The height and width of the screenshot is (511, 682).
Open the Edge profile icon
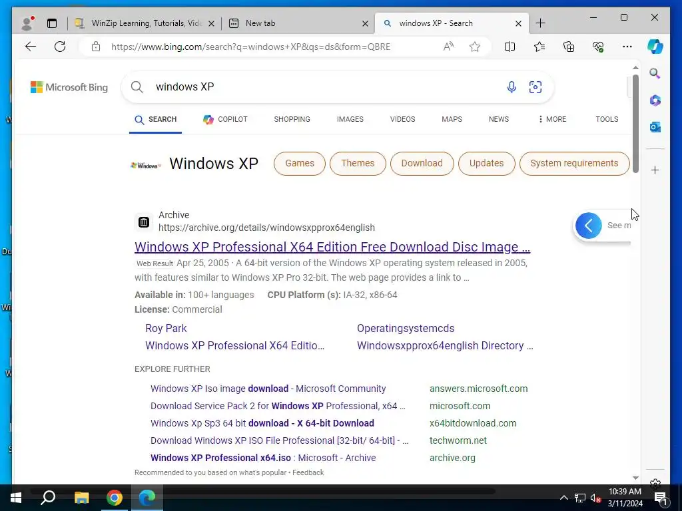(27, 23)
